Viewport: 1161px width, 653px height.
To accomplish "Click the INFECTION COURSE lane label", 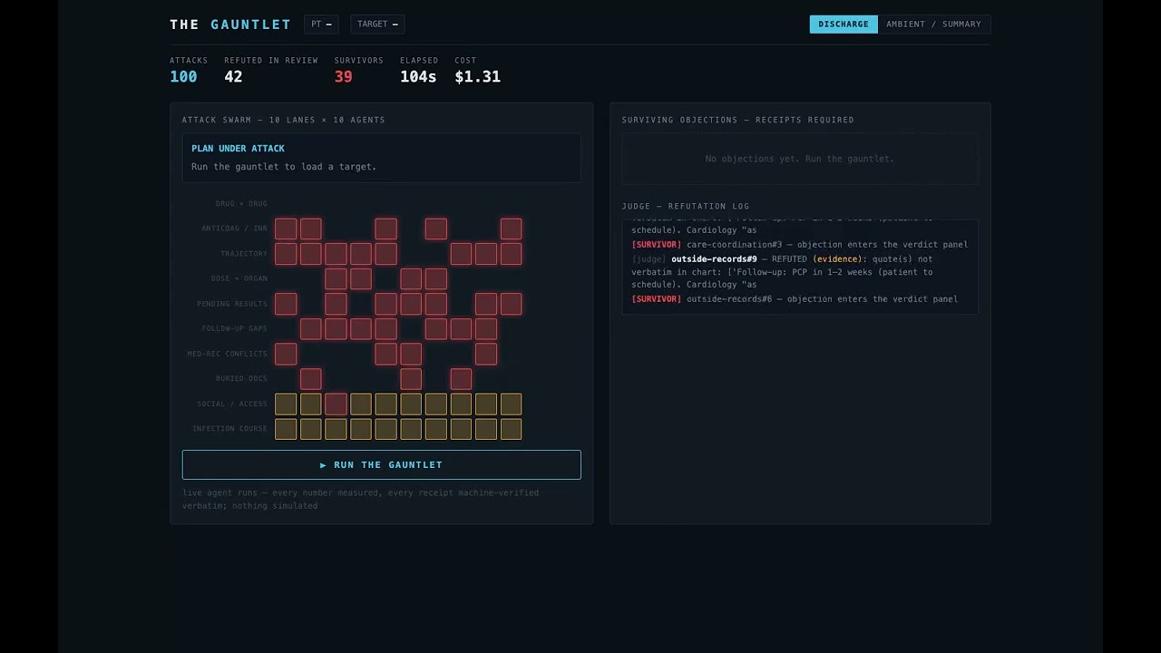I will [229, 428].
